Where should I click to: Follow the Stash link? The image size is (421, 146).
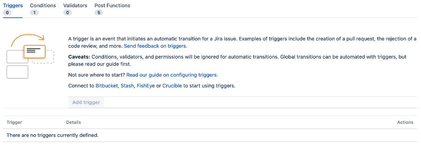[x=127, y=86]
